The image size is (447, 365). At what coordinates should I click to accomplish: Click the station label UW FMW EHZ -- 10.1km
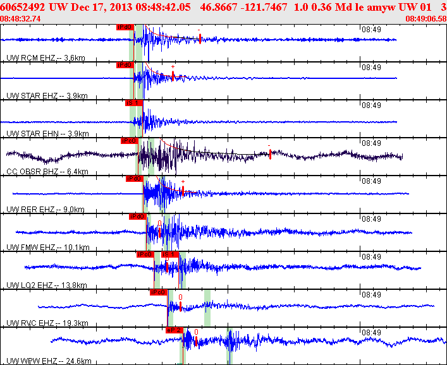(x=48, y=248)
